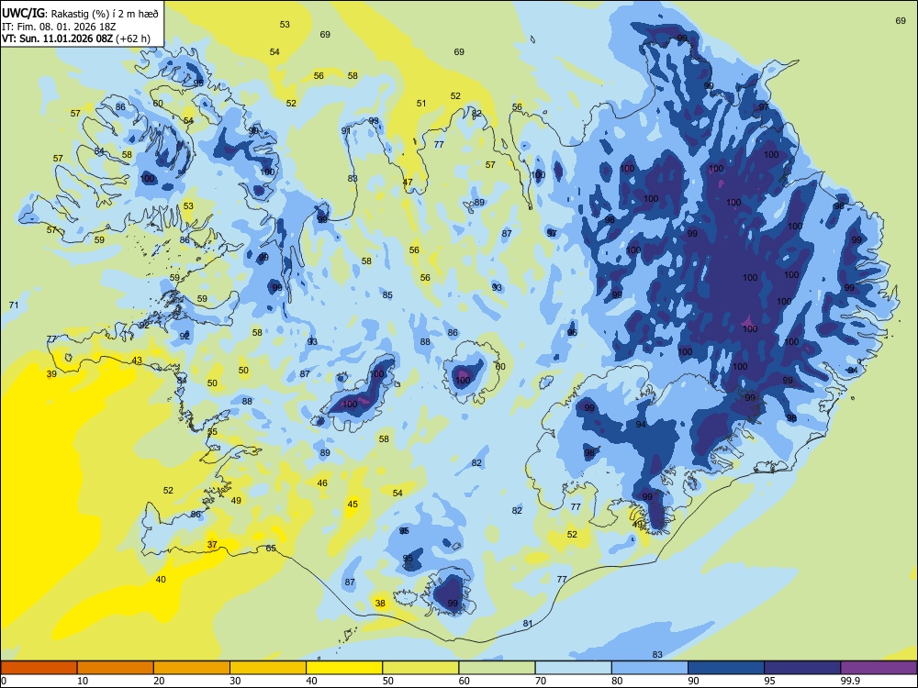This screenshot has height=688, width=918.
Task: Click the 80–90 medium blue legend swatch
Action: (649, 668)
